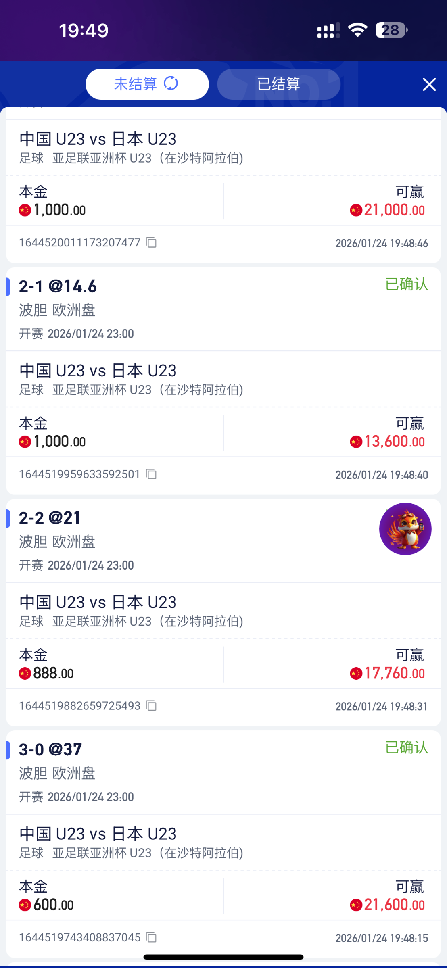Image resolution: width=447 pixels, height=968 pixels.
Task: Open the 2-2 @21 bet entry
Action: [x=50, y=518]
